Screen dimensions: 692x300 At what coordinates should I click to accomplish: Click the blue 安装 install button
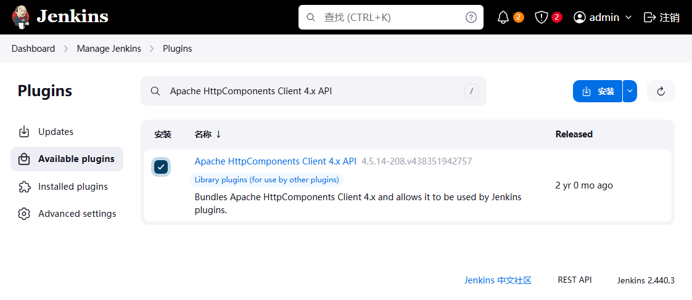[598, 91]
